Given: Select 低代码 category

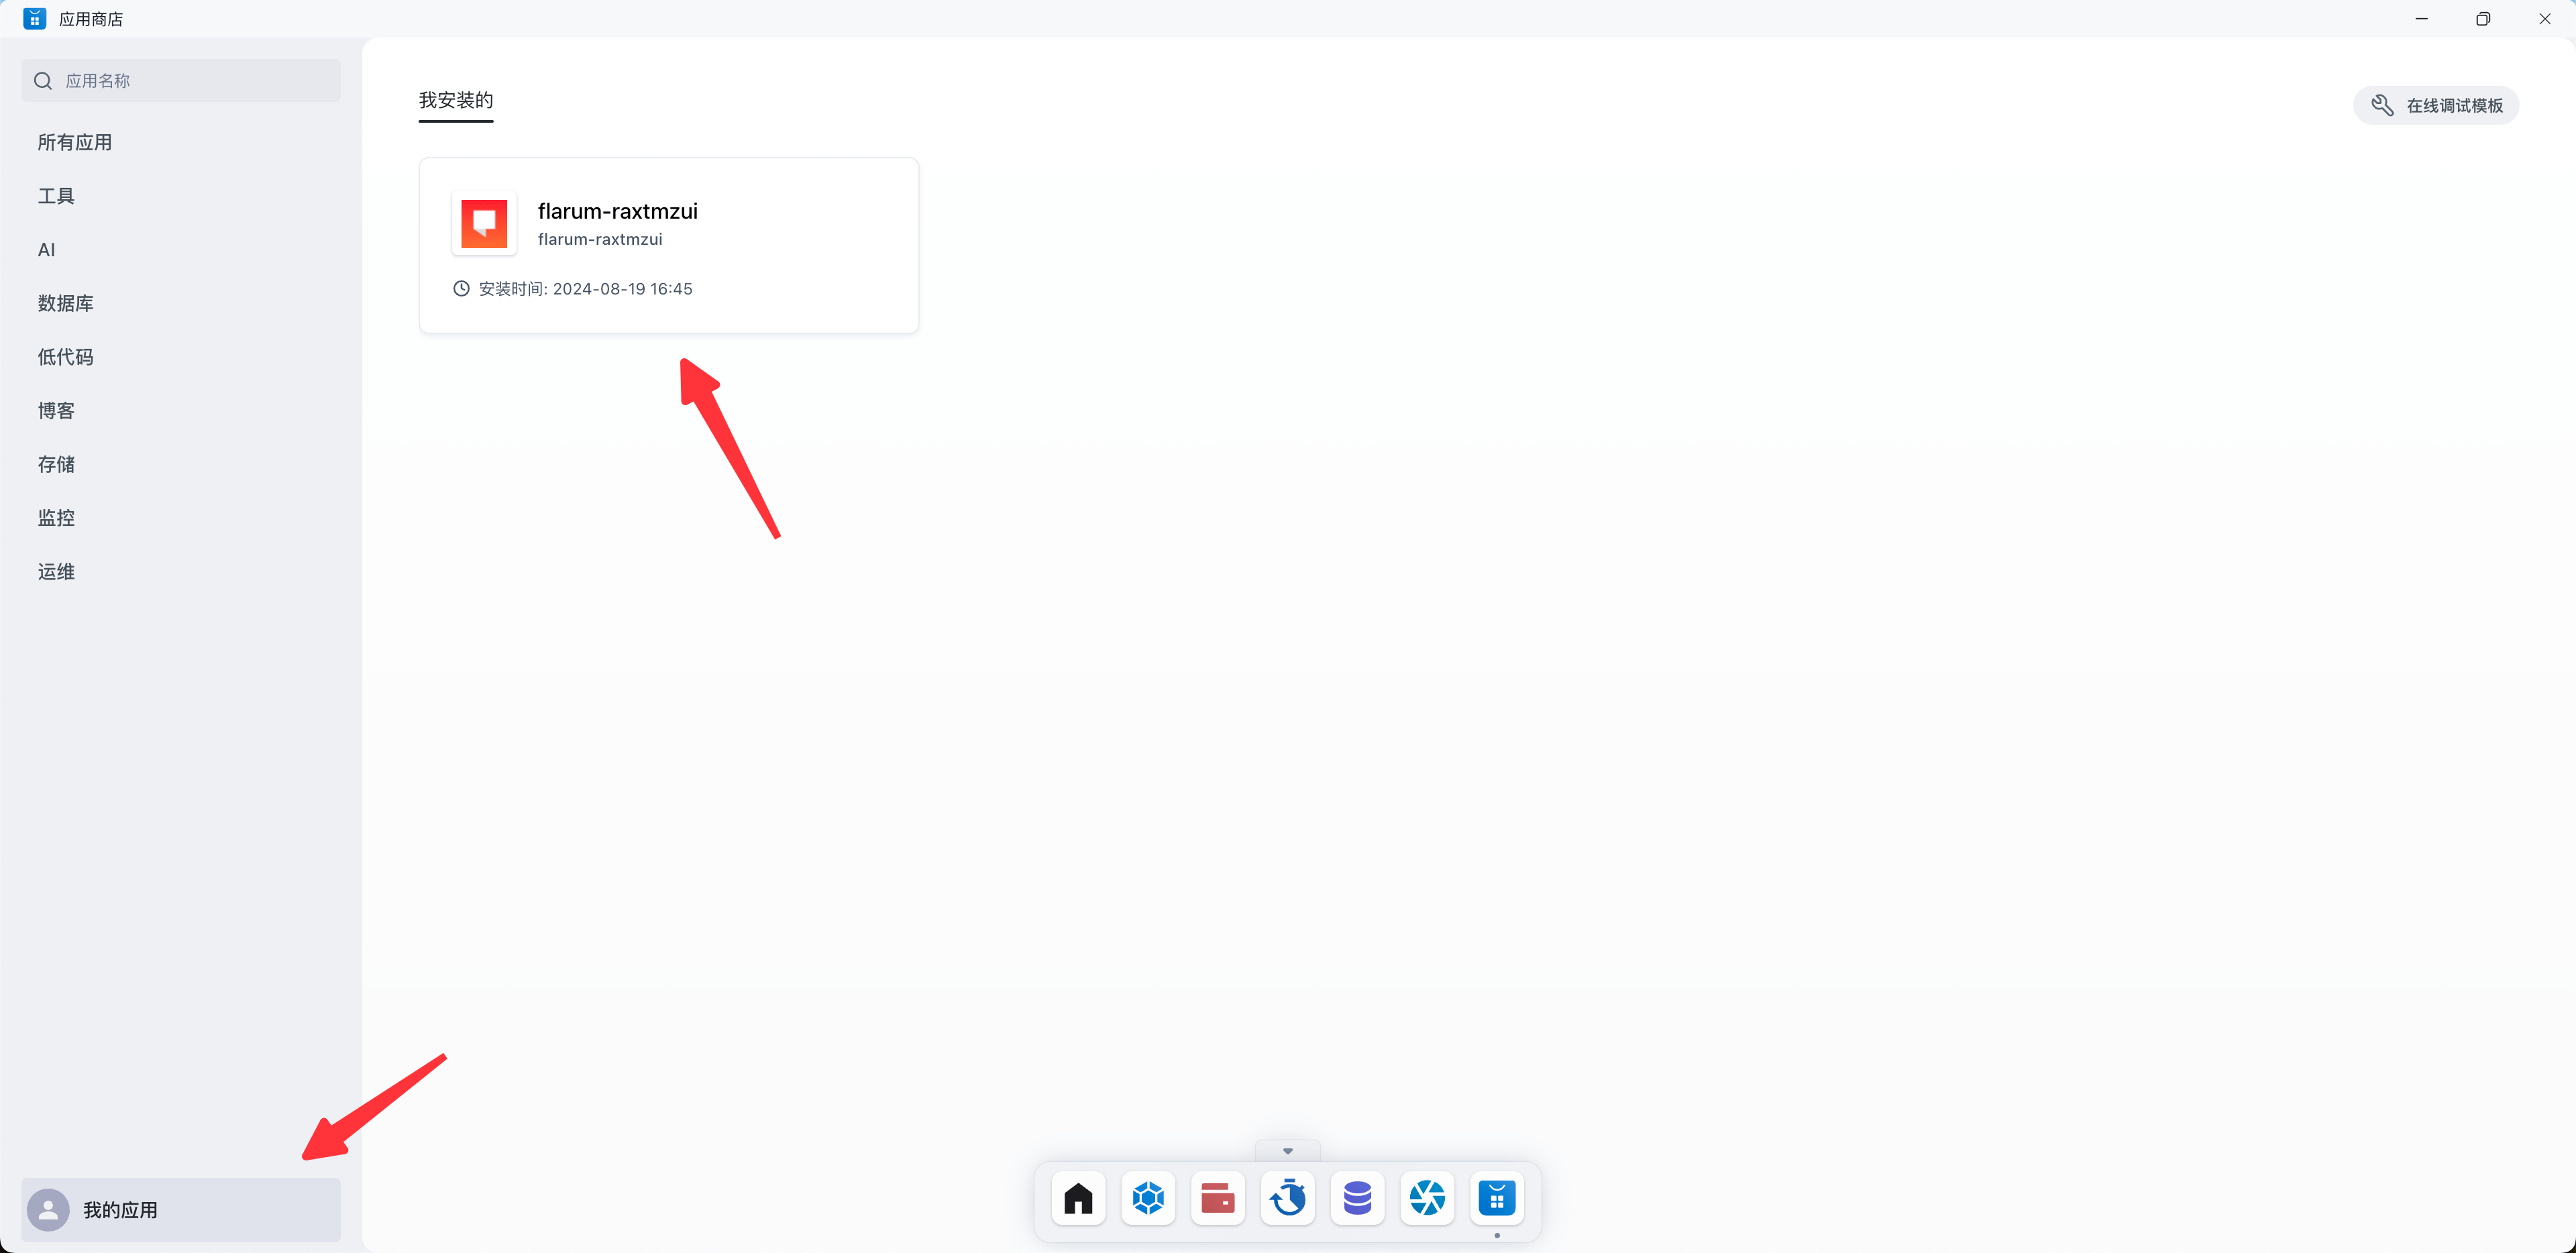Looking at the screenshot, I should point(66,357).
